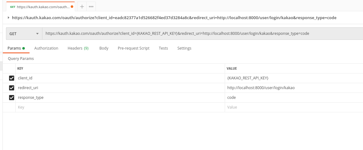The height and width of the screenshot is (150, 363).
Task: Click the response_type key cell
Action: tap(120, 98)
